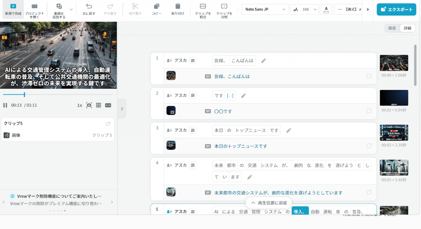Open the clip 1 menu next to アスカ
Viewport: 421px width, 229px height.
coord(193,60)
